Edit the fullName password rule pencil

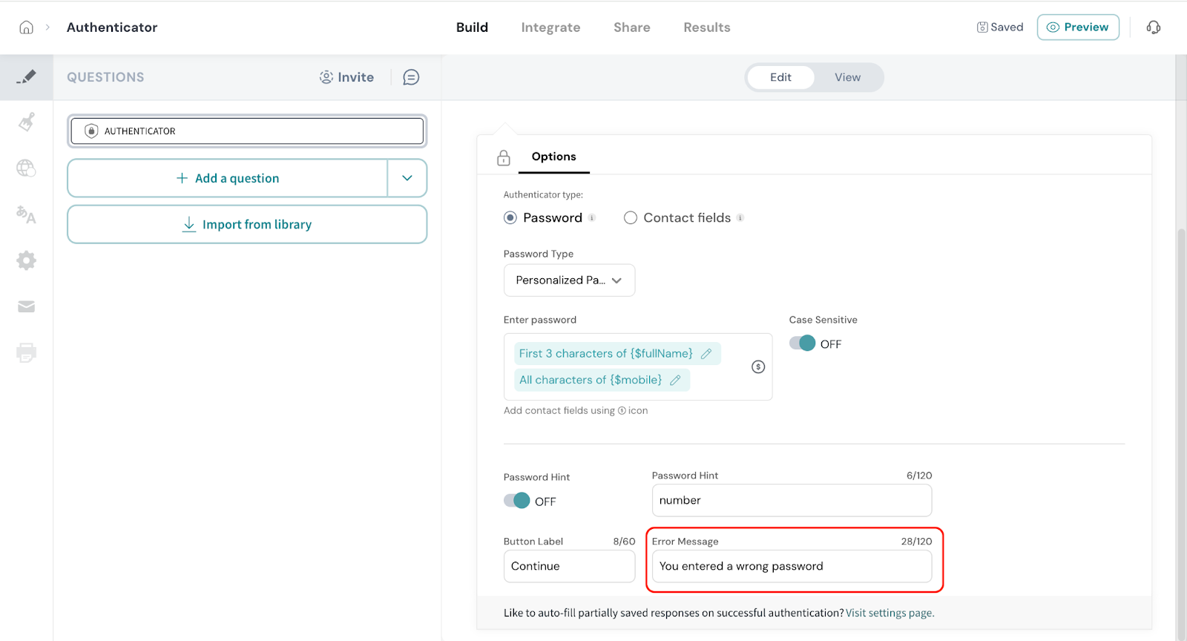point(706,354)
